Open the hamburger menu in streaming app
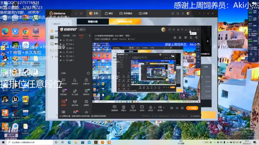This screenshot has width=259, height=145. [x=186, y=30]
